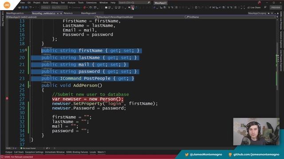Image resolution: width=284 pixels, height=159 pixels.
Task: Open the Debug menu
Action: pos(54,3)
